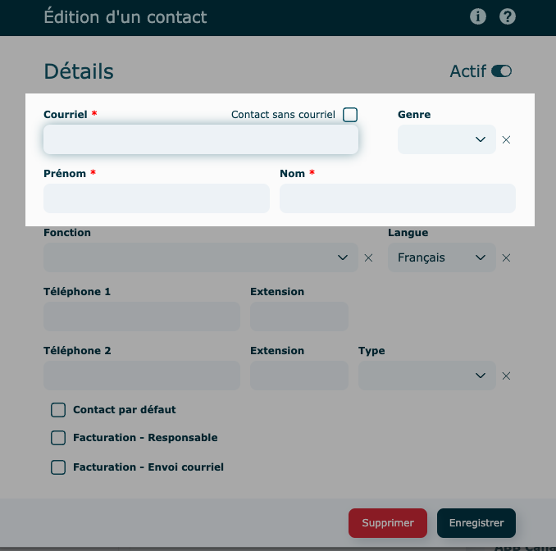Image resolution: width=556 pixels, height=551 pixels.
Task: Open the Genre dropdown
Action: point(447,139)
